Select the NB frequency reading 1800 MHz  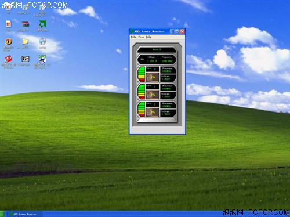167,61
